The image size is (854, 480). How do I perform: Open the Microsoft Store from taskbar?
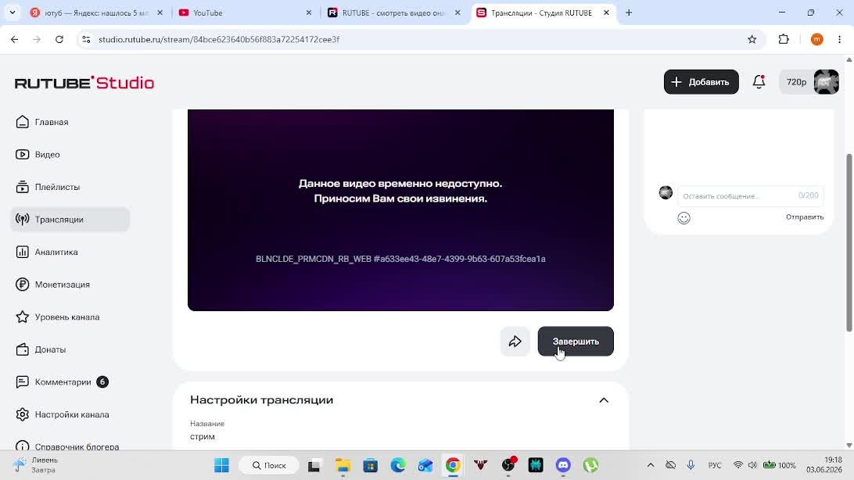371,465
